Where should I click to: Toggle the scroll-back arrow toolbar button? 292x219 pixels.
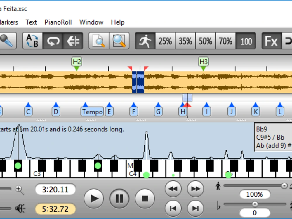tap(73, 41)
